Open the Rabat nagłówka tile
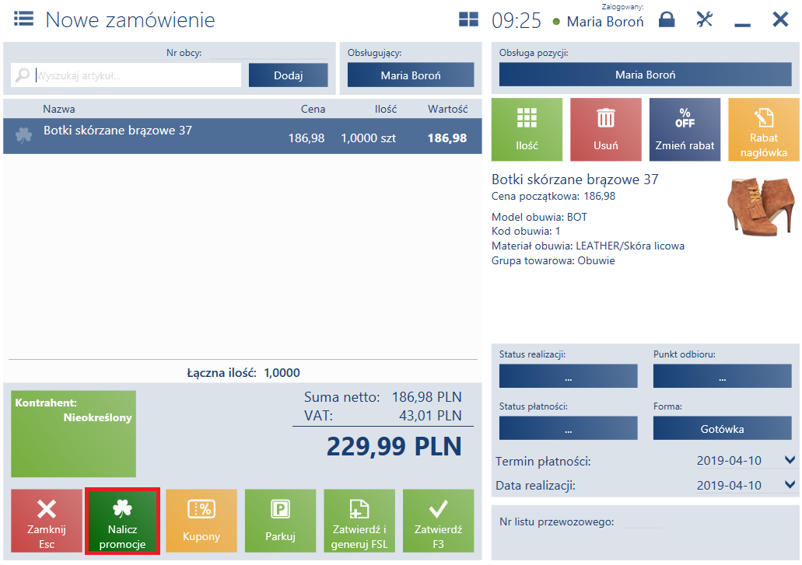This screenshot has height=565, width=802. point(764,130)
